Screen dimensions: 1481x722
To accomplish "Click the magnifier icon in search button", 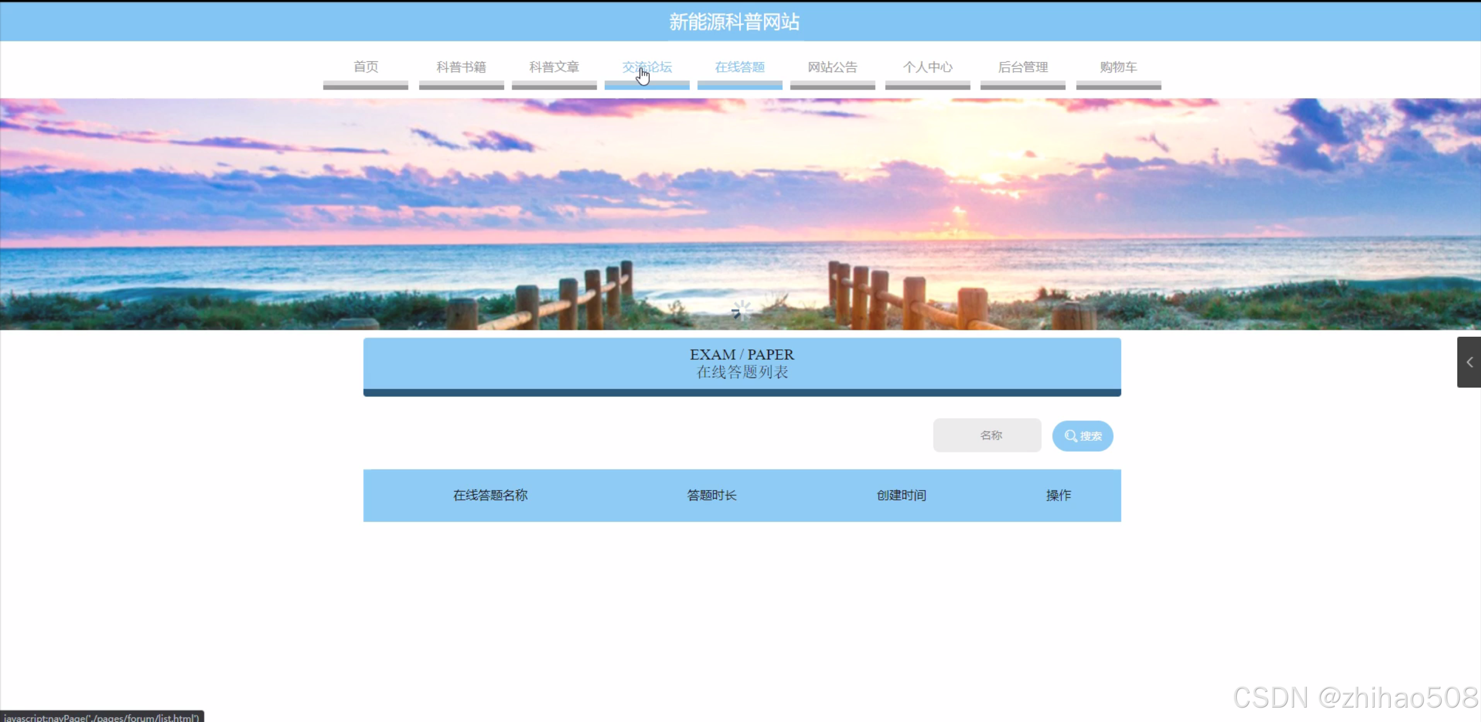I will [1070, 436].
